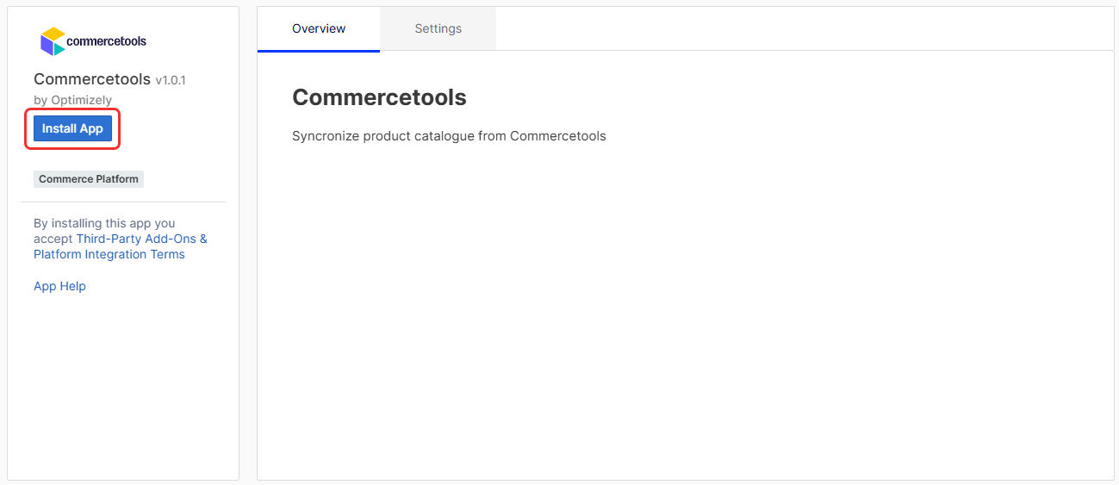The image size is (1119, 485).
Task: Click the word accept before terms link
Action: pos(53,239)
